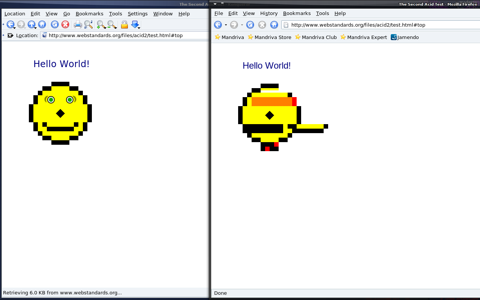480x300 pixels.
Task: Click Firefox's greyed Forward arrow button
Action: (x=234, y=25)
